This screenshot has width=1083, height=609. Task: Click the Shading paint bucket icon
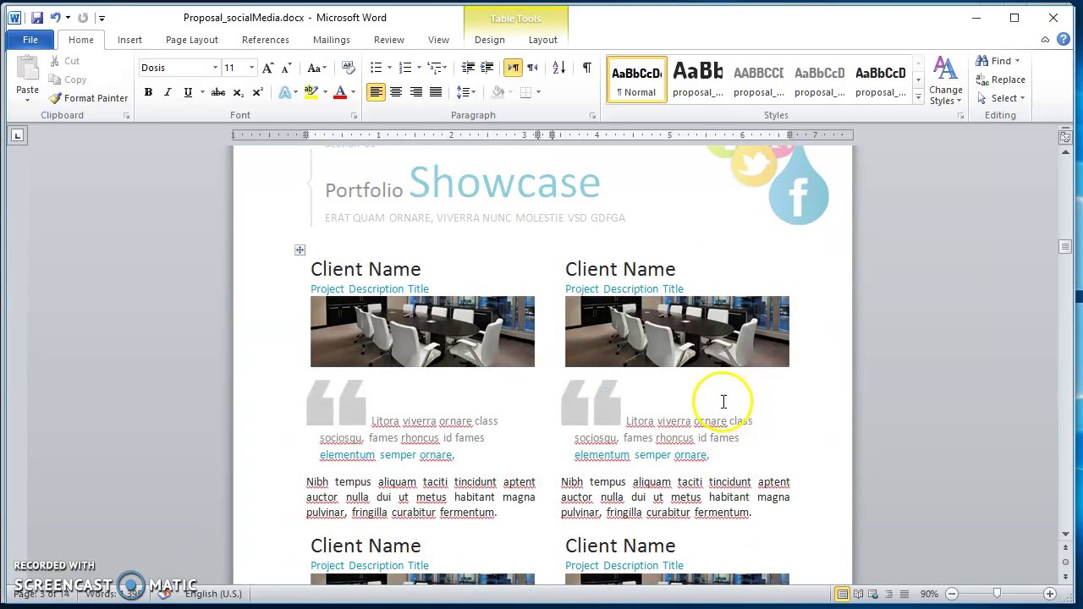(498, 92)
